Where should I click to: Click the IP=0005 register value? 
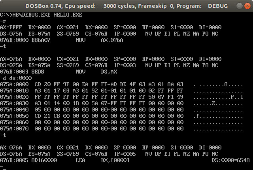(125, 154)
